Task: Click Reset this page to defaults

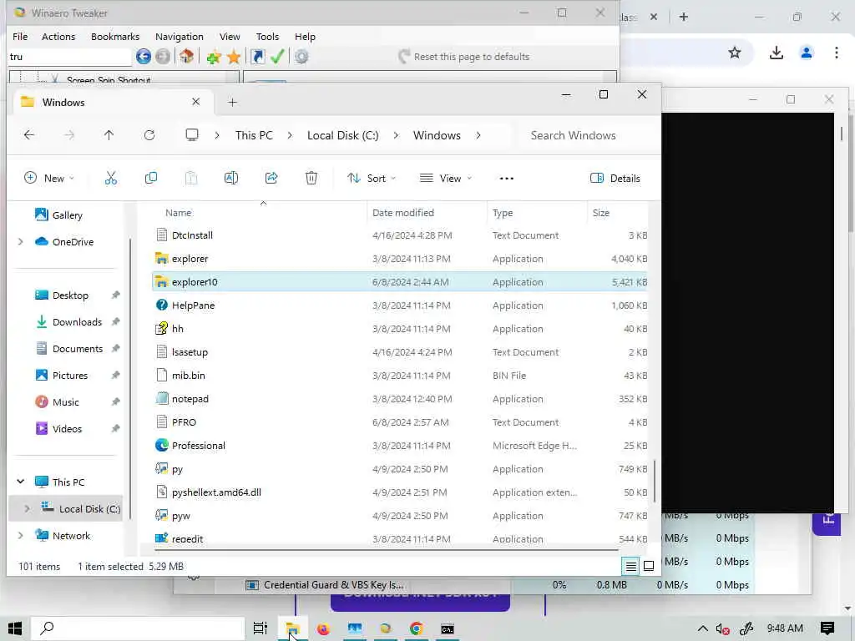Action: tap(463, 57)
